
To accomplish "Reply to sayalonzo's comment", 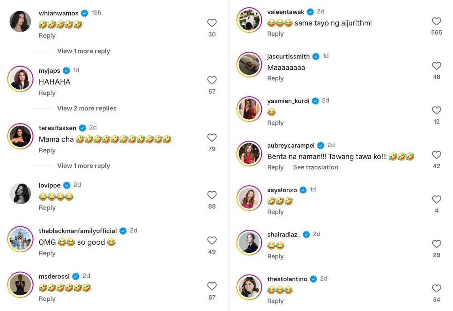I will coord(275,212).
